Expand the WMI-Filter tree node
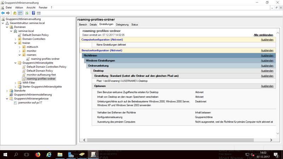Image resolution: width=283 pixels, height=159 pixels. (x=15, y=83)
